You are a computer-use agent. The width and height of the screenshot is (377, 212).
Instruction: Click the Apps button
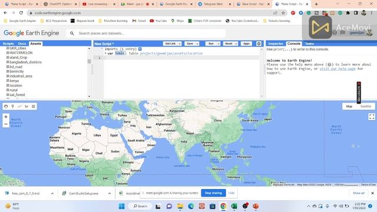click(x=246, y=44)
